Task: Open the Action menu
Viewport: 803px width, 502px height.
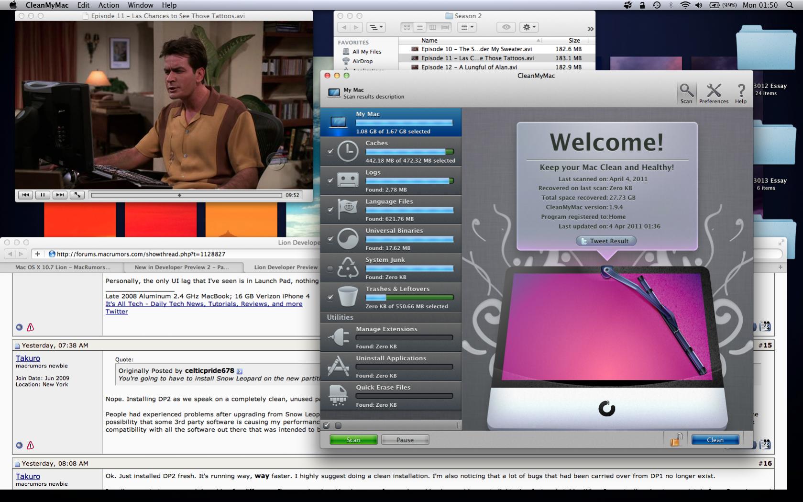Action: point(109,5)
